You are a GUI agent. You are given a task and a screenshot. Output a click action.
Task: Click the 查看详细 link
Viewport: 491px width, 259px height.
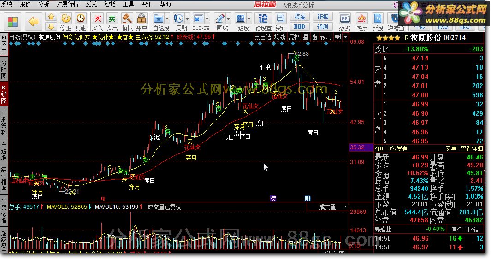point(472,148)
